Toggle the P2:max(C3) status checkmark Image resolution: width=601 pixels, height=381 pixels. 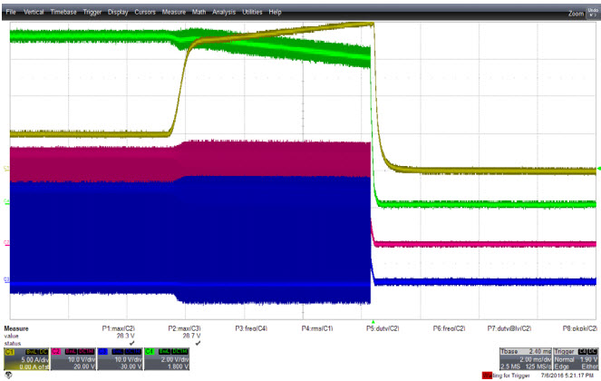198,343
